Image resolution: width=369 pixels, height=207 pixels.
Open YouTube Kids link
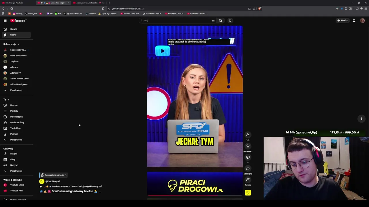coord(16,191)
